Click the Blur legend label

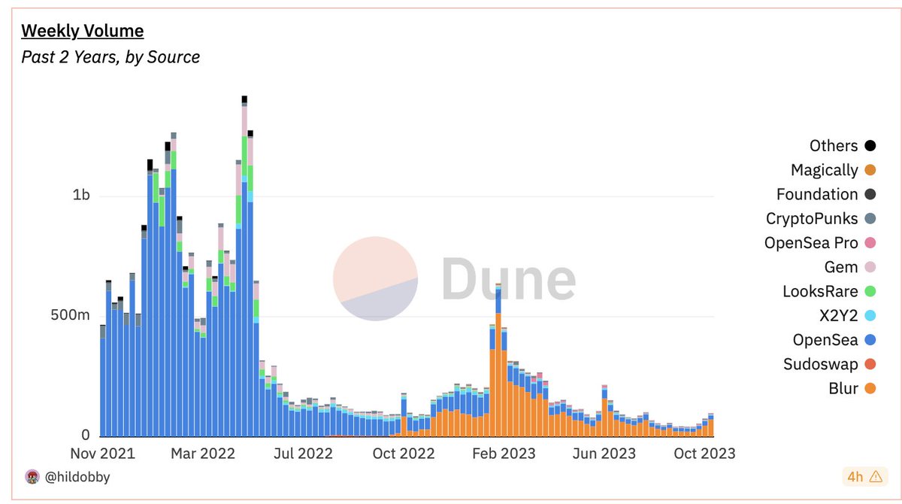pyautogui.click(x=843, y=388)
